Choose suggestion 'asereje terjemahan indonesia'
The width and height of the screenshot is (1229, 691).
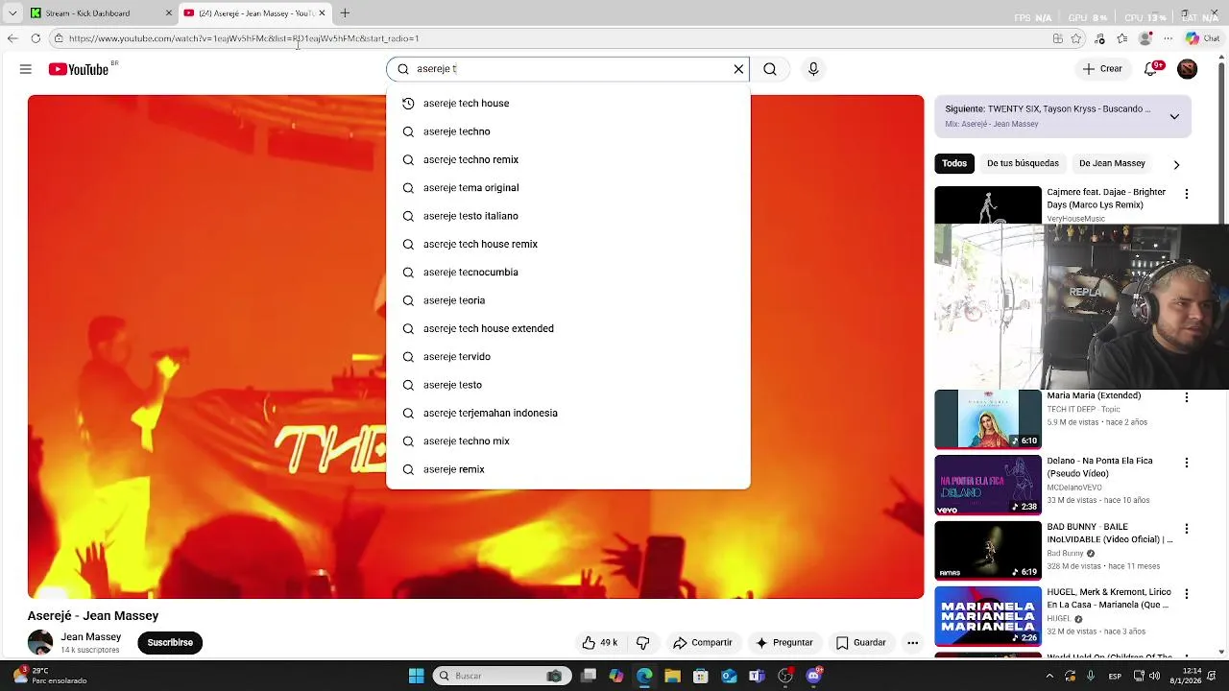[567, 413]
